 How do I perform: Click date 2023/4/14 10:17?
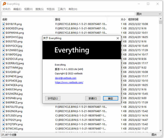click(x=138, y=54)
